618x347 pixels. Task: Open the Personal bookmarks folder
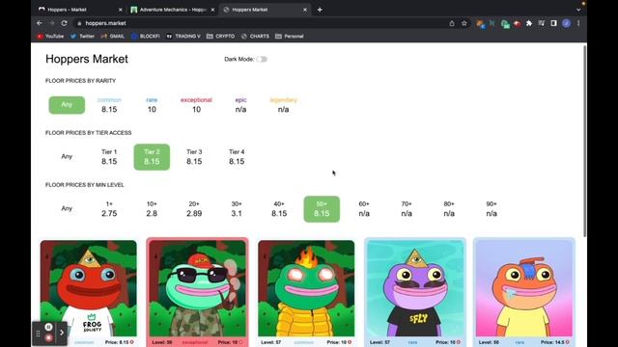click(x=290, y=37)
